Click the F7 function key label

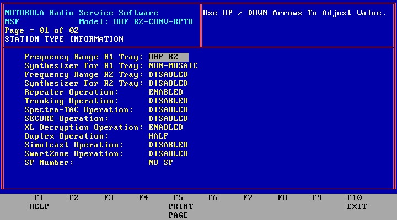[x=248, y=197]
